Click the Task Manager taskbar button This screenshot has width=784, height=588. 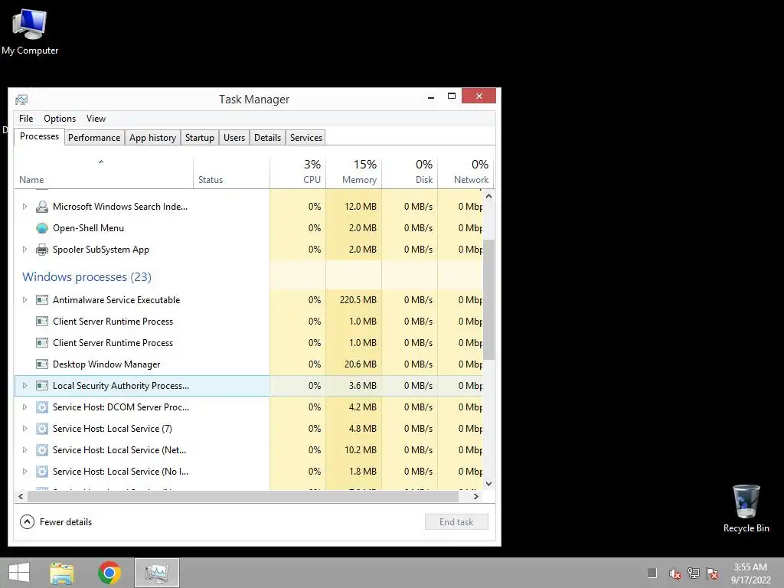pos(156,573)
